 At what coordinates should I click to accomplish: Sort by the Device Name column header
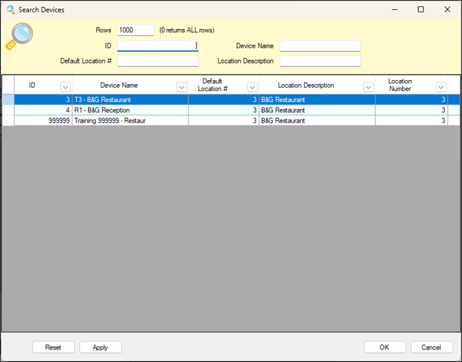[119, 85]
